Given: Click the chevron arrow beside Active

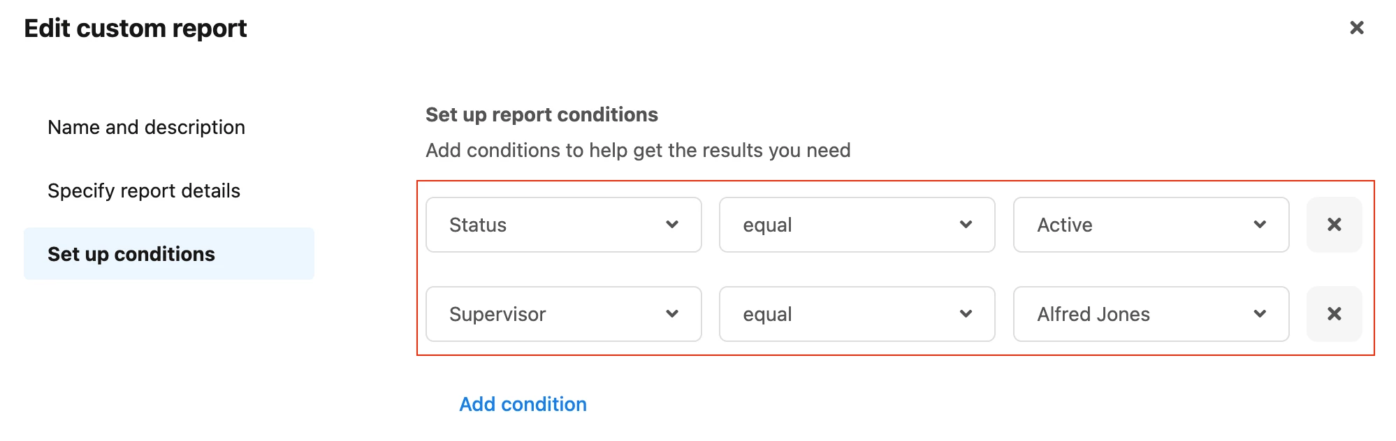Looking at the screenshot, I should click(1260, 225).
